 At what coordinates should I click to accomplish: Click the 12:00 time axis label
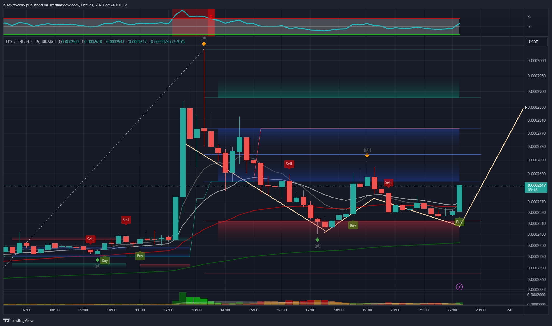pyautogui.click(x=168, y=310)
